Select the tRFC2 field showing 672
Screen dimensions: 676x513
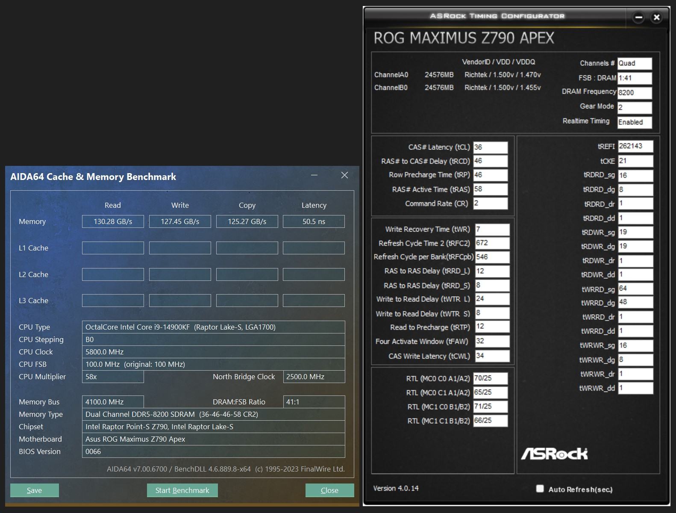pyautogui.click(x=492, y=243)
